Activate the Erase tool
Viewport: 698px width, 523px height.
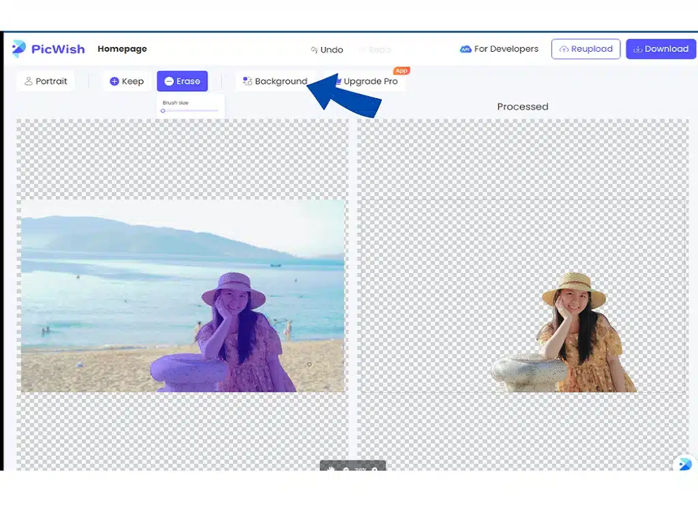click(182, 81)
